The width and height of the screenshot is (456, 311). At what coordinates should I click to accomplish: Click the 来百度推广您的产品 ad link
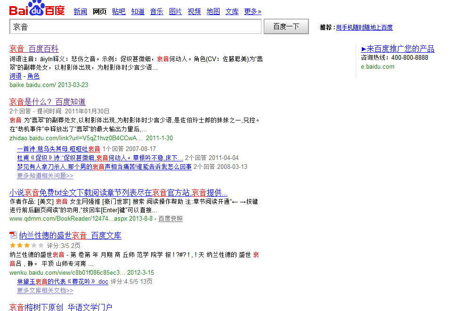coord(398,49)
